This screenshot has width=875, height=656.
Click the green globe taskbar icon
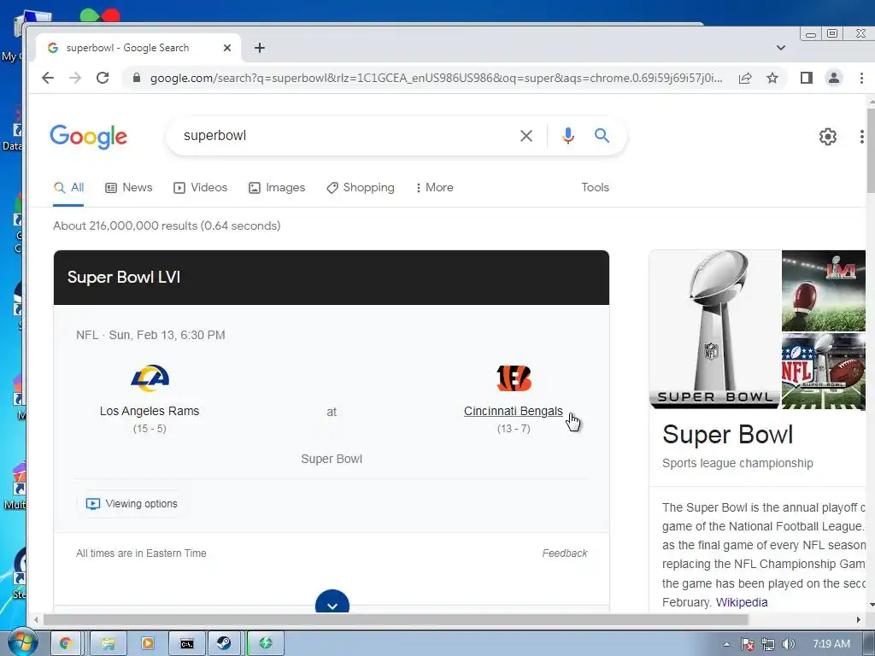[266, 644]
